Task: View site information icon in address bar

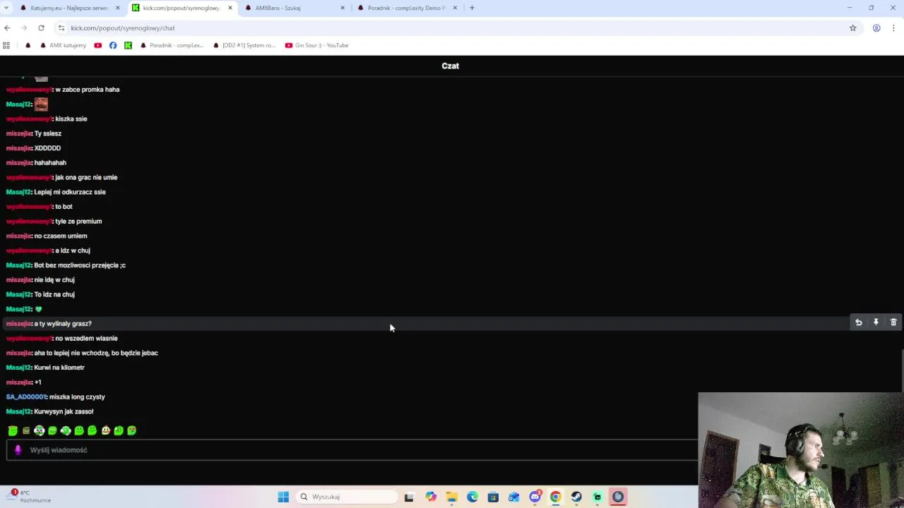Action: 61,28
